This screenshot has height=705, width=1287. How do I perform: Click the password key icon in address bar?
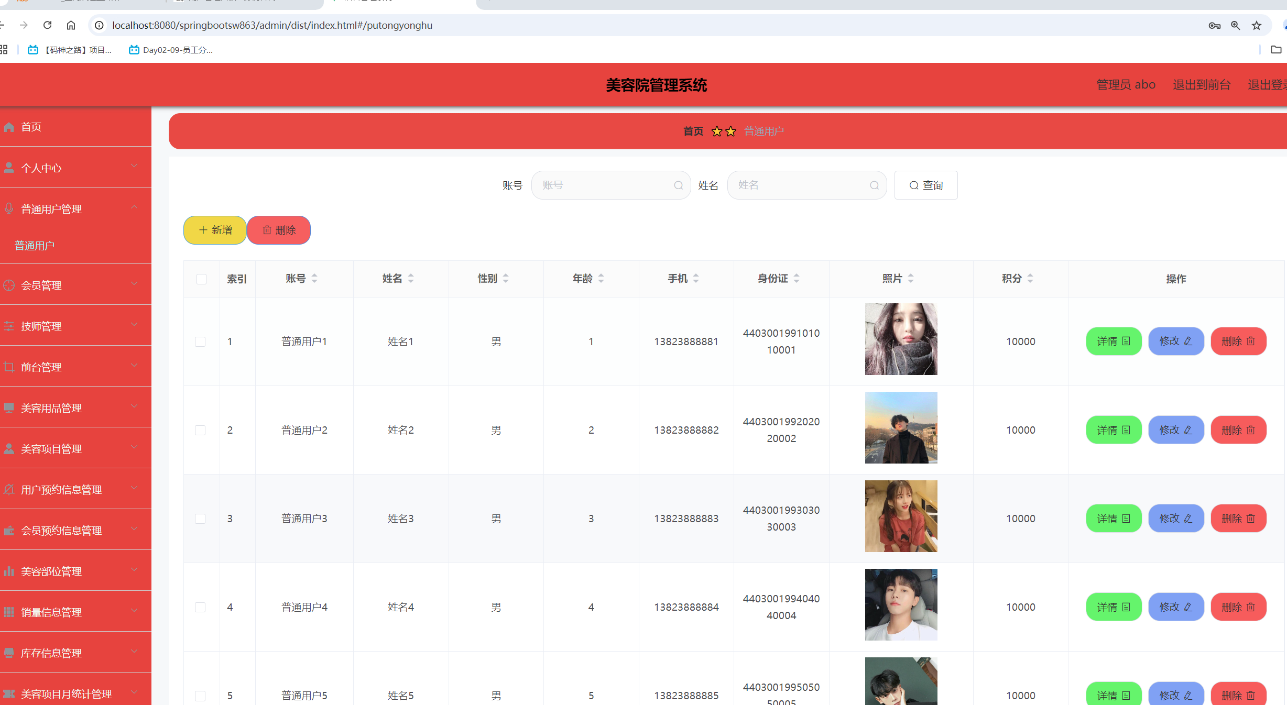(1215, 25)
